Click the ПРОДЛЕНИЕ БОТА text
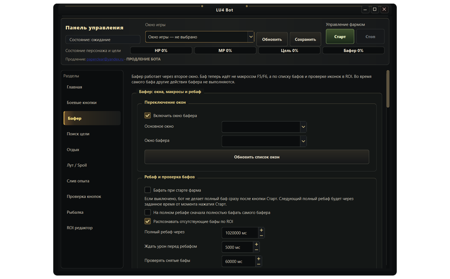 click(x=143, y=59)
